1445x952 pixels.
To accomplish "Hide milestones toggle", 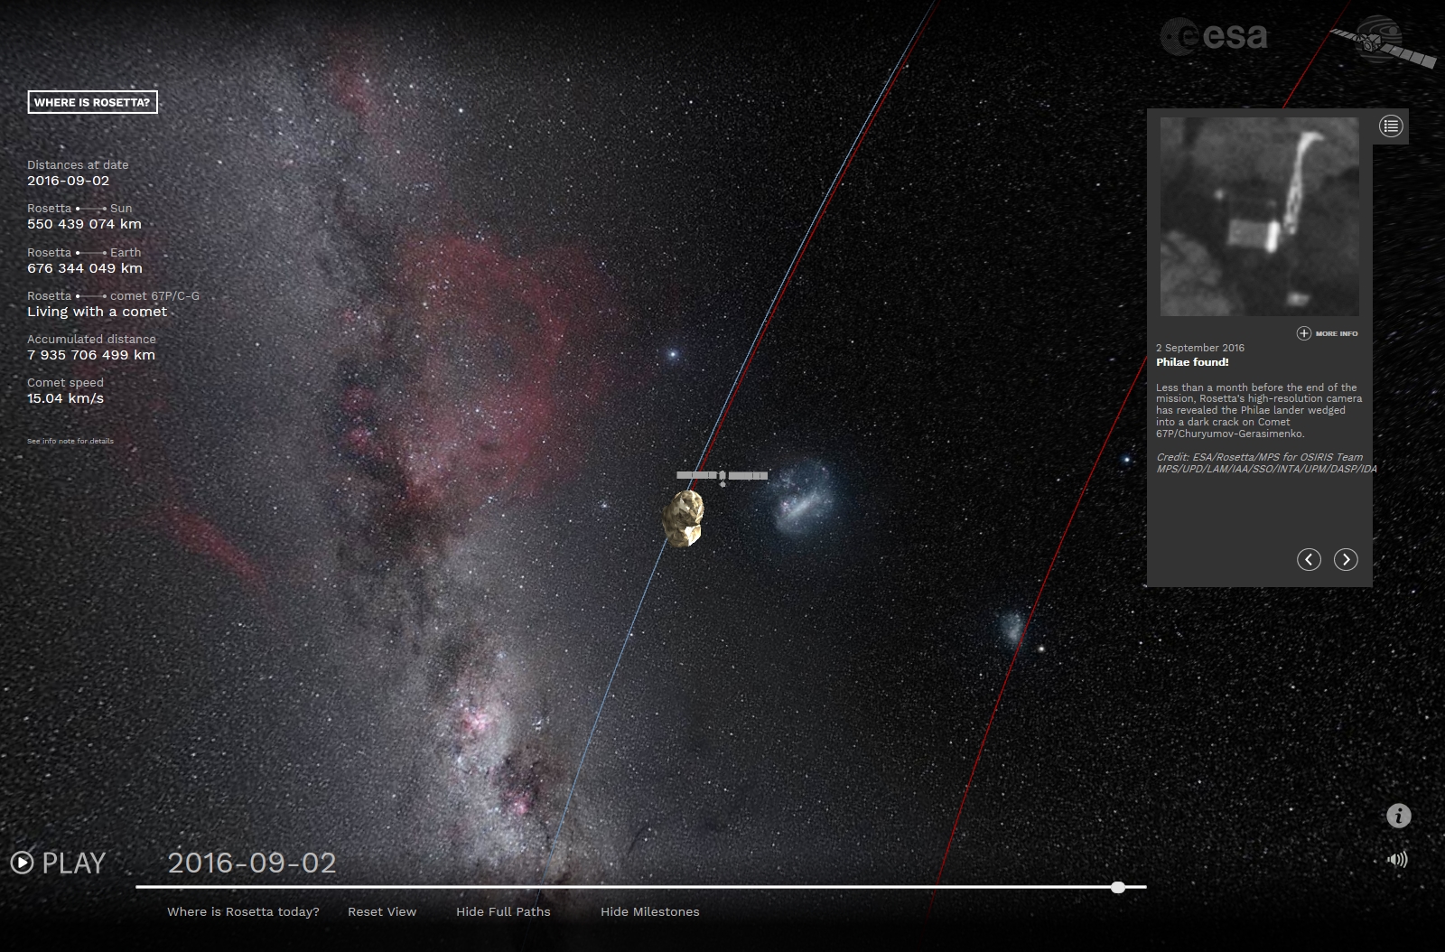I will click(x=649, y=911).
